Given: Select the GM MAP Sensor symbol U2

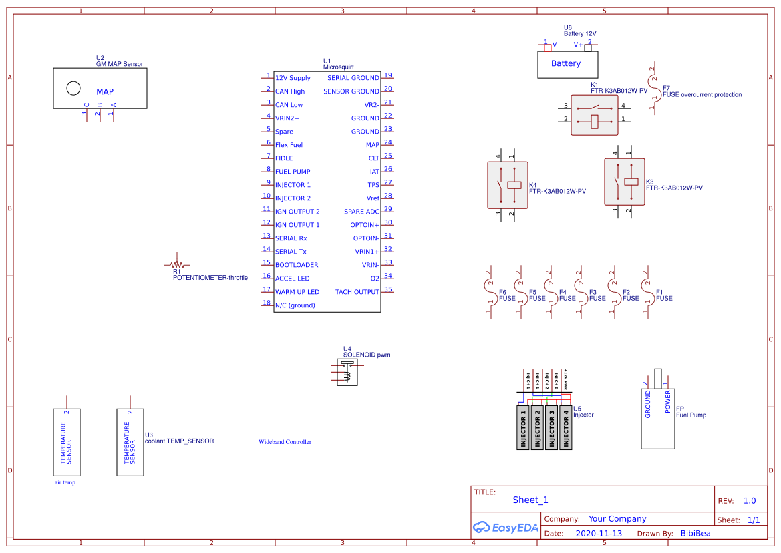Looking at the screenshot, I should coord(100,88).
